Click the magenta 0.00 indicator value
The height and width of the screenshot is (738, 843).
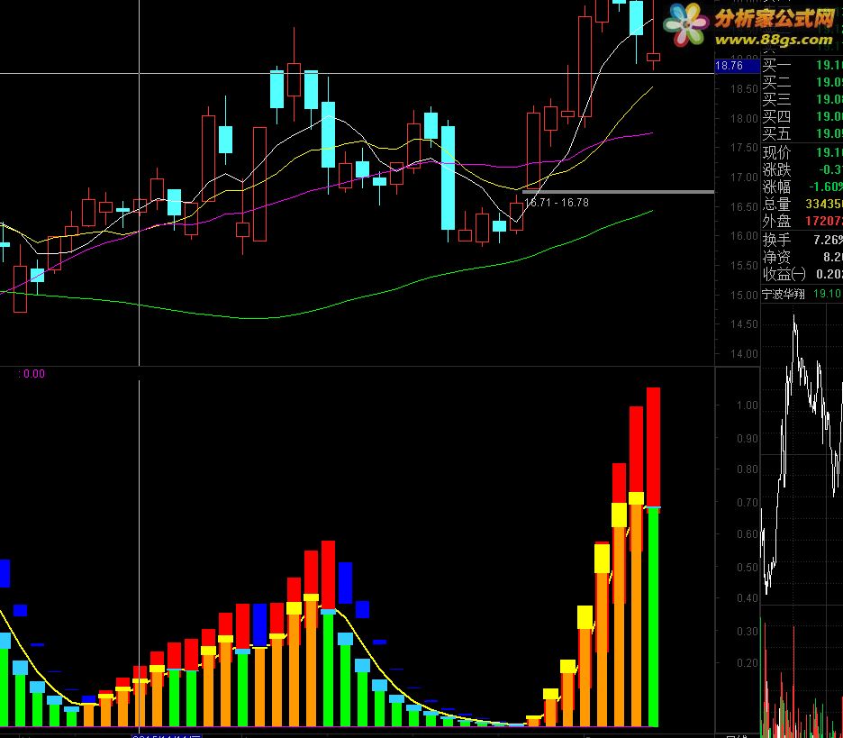coord(34,374)
